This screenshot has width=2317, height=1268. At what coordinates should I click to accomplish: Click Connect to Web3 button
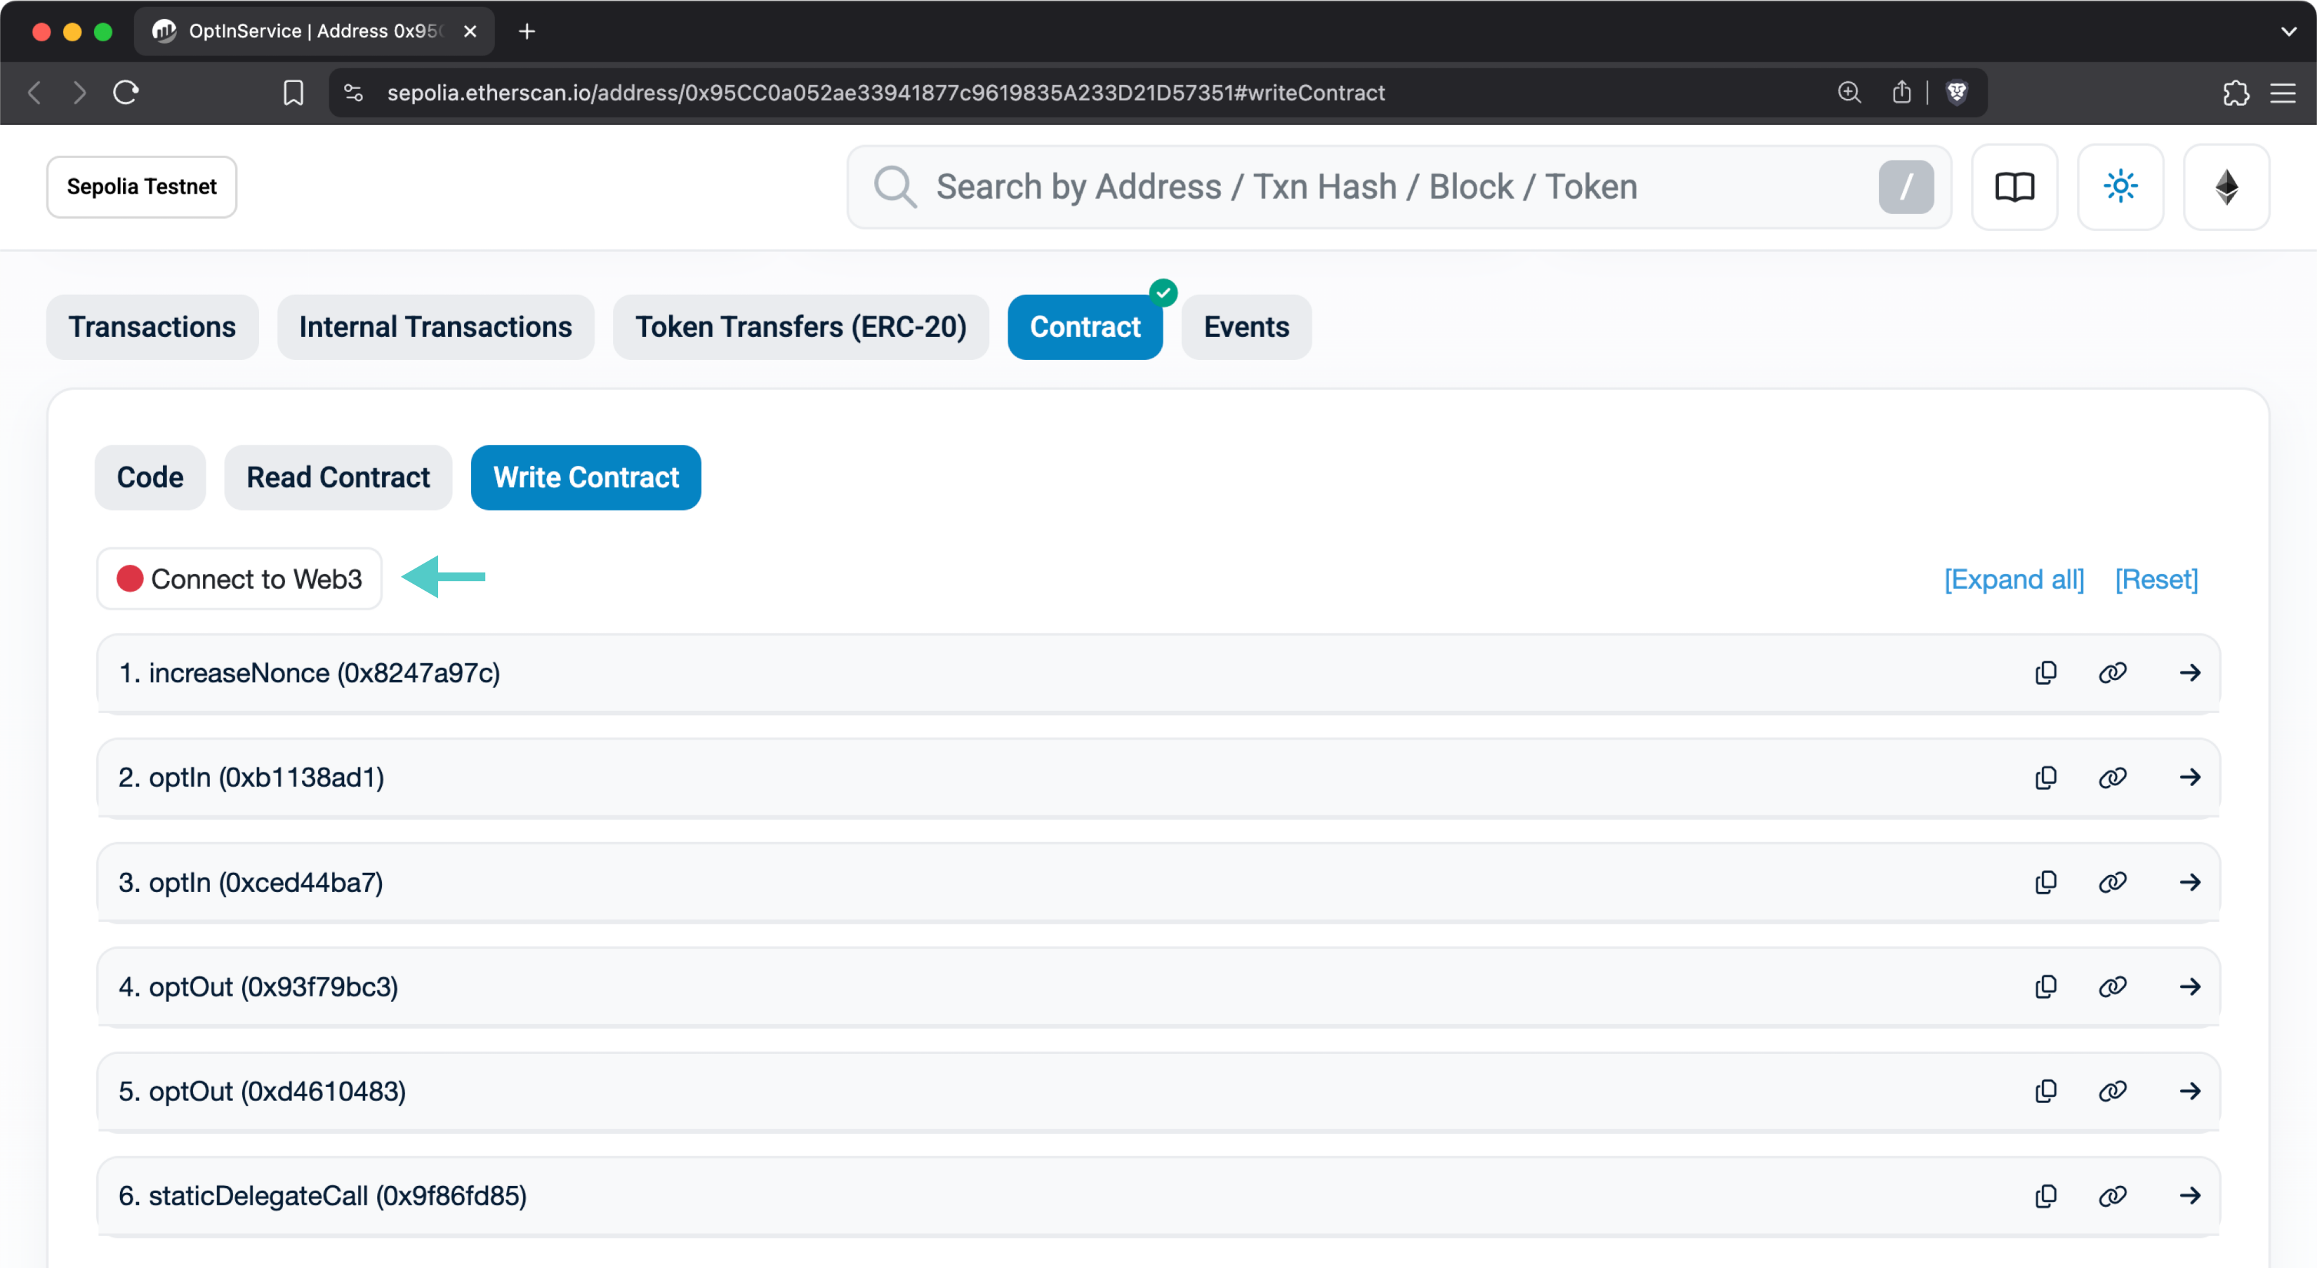(x=239, y=579)
